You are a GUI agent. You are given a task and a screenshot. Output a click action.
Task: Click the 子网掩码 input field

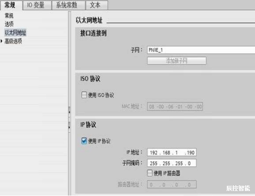click(172, 163)
